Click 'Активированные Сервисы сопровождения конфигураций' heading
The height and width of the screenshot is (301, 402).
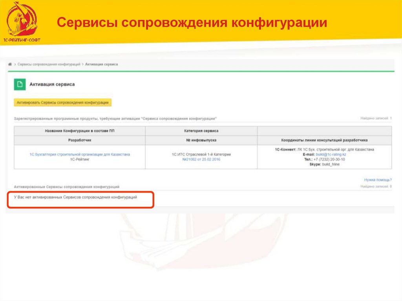[x=67, y=187]
